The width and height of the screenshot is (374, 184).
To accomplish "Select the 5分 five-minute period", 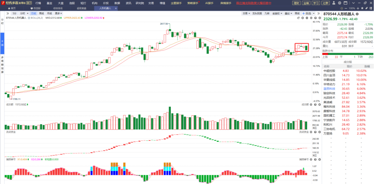I will click(15, 13).
